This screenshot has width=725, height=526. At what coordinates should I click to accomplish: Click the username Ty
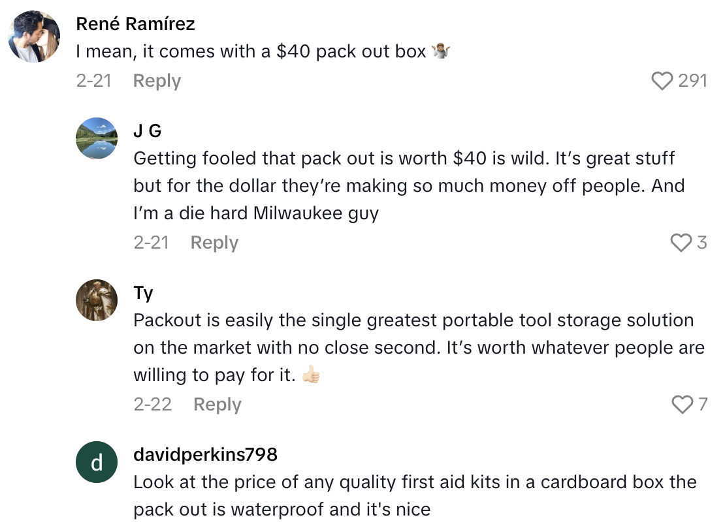(143, 292)
